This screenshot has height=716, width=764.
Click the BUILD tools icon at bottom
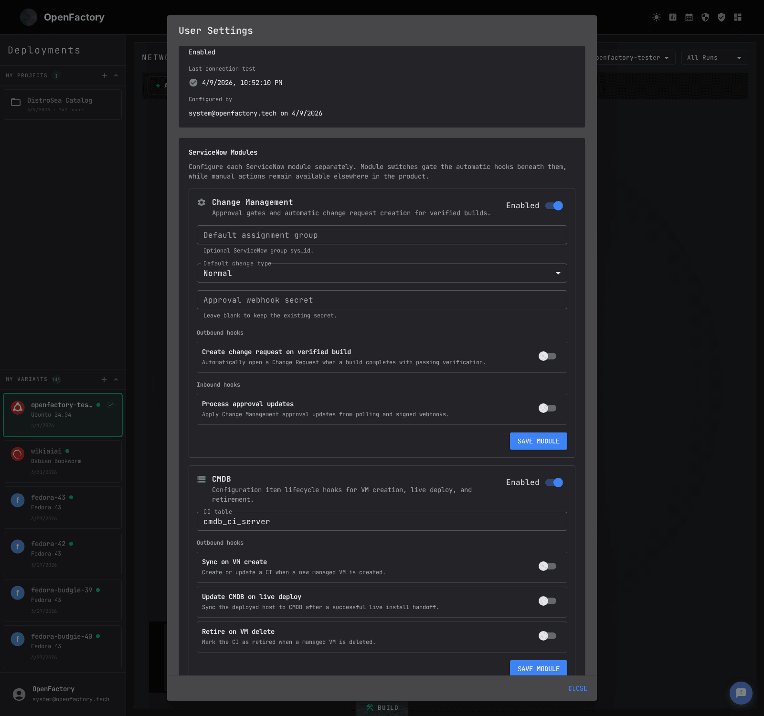coord(370,707)
